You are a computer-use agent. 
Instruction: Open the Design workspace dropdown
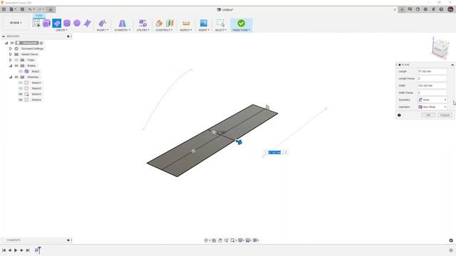(x=16, y=23)
